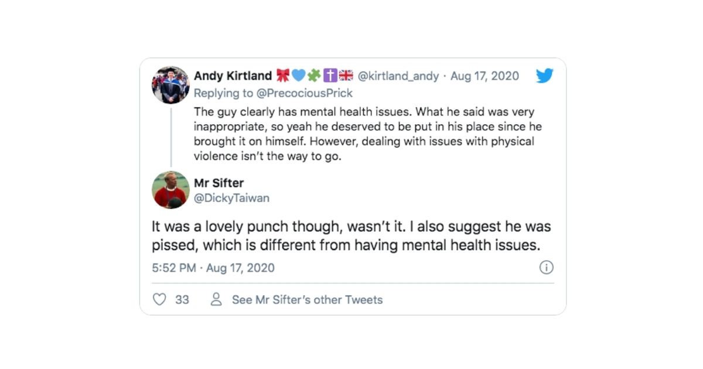Click the person silhouette icon
Image resolution: width=703 pixels, height=369 pixels.
coord(216,299)
